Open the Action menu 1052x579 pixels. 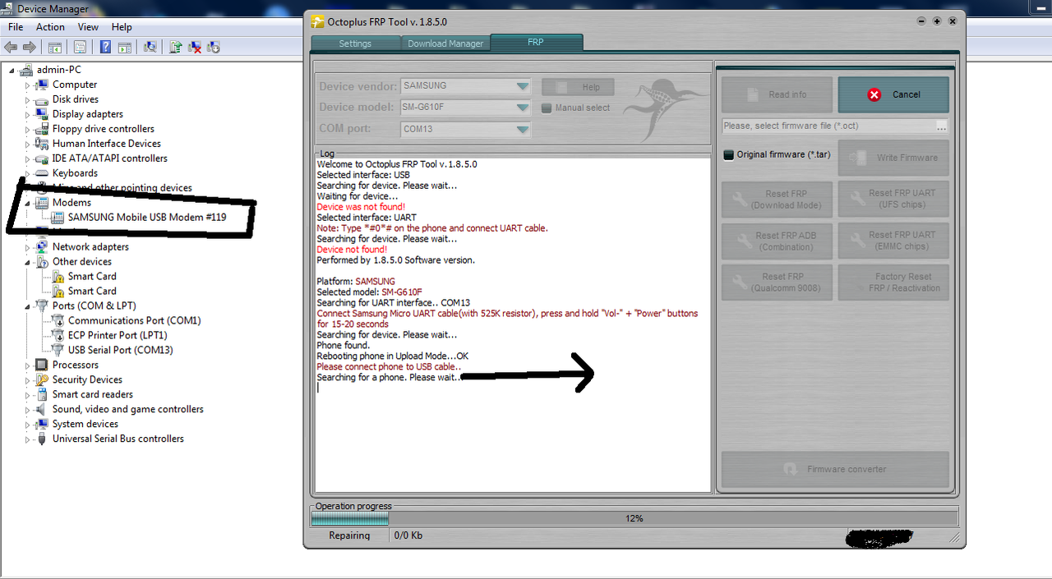[50, 27]
